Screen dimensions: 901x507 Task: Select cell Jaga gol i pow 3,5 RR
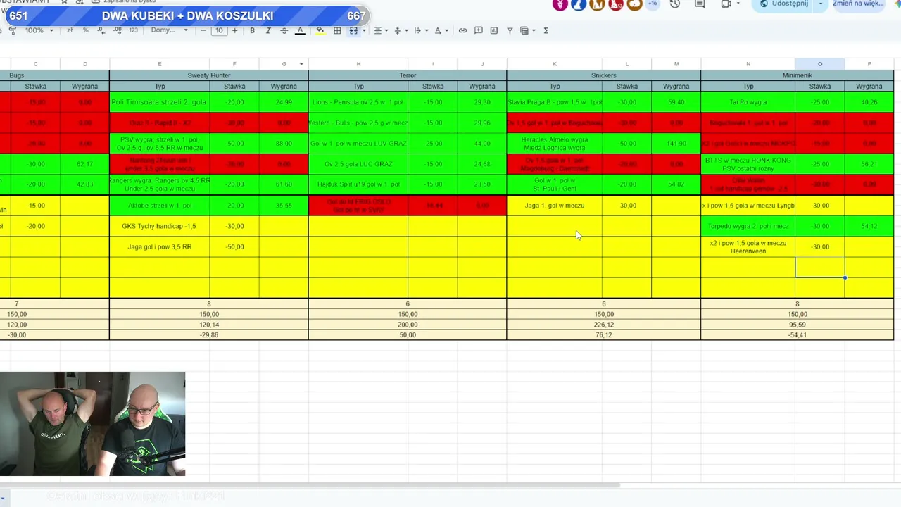(159, 246)
